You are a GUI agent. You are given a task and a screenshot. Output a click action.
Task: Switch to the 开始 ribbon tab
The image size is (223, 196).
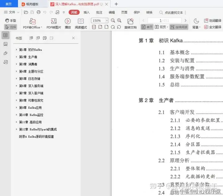[74, 12]
